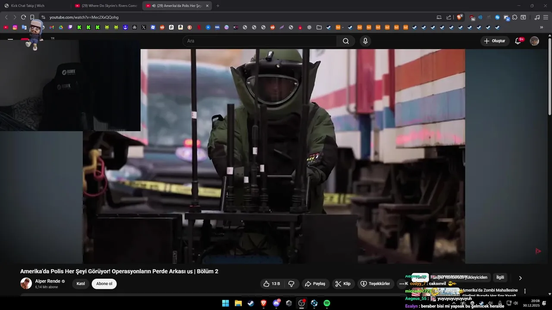The image size is (552, 310).
Task: Open the YouTube bookmark in the bookmarks bar
Action: point(6,27)
